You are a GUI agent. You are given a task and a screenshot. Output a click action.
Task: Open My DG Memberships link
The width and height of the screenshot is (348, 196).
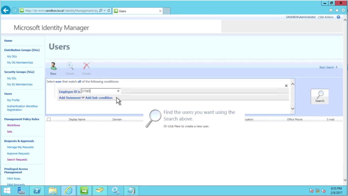(x=20, y=63)
